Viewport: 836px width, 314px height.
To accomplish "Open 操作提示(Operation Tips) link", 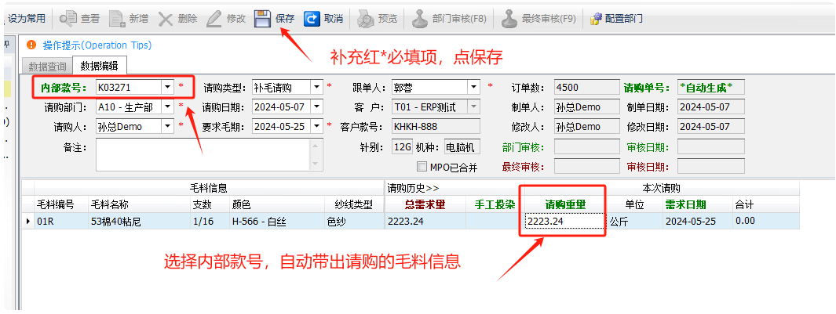I will [97, 45].
